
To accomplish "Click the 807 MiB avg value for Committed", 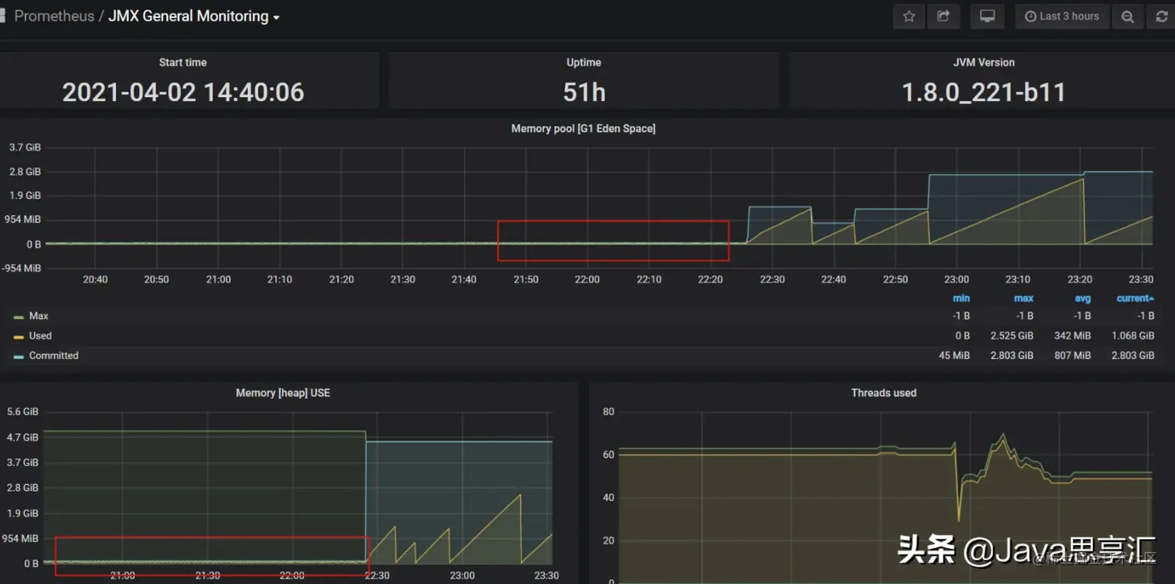I will pyautogui.click(x=1072, y=356).
